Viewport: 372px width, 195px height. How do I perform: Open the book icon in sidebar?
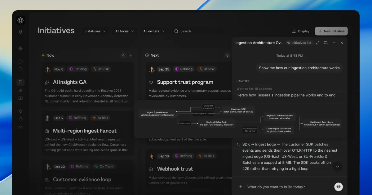point(20,98)
